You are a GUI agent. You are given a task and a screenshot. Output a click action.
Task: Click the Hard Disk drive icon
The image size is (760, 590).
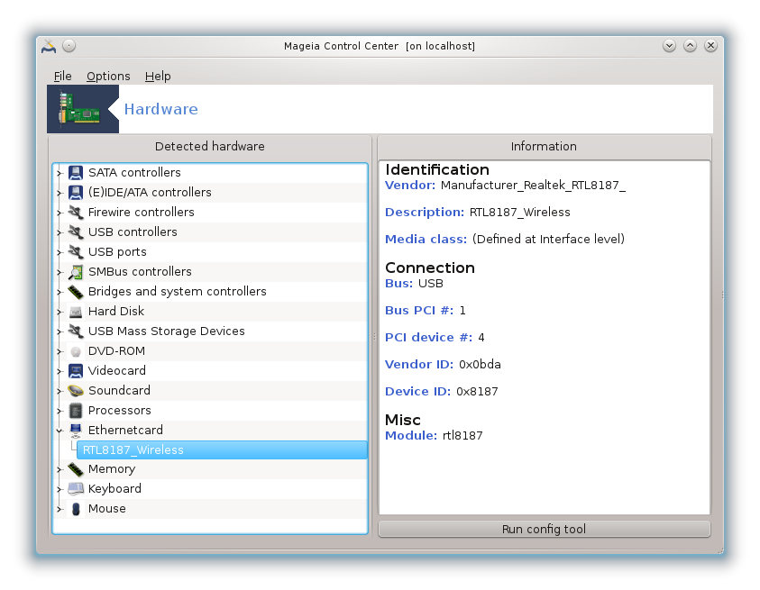76,312
